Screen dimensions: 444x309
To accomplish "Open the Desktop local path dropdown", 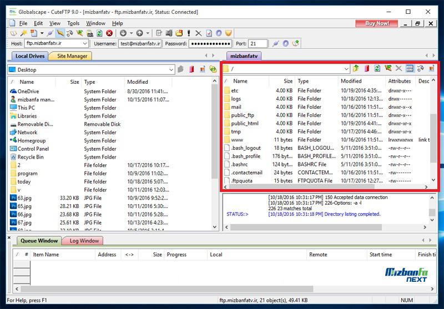I will tap(170, 70).
